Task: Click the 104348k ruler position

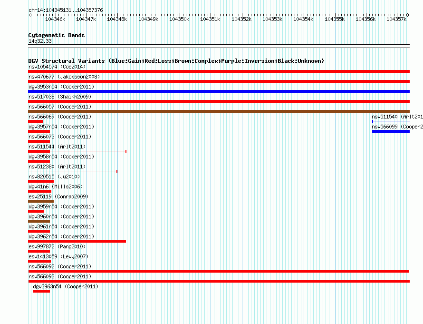Action: pyautogui.click(x=117, y=19)
